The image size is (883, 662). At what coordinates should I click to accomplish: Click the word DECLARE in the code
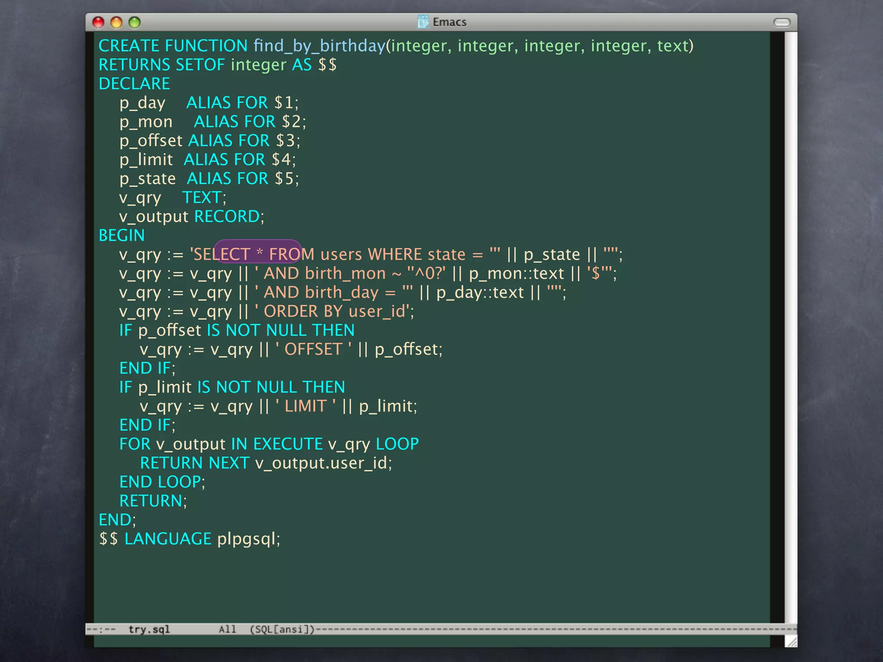tap(134, 84)
